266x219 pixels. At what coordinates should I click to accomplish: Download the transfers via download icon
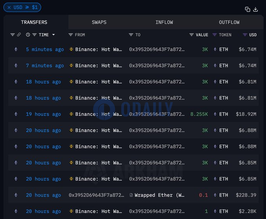[x=255, y=9]
